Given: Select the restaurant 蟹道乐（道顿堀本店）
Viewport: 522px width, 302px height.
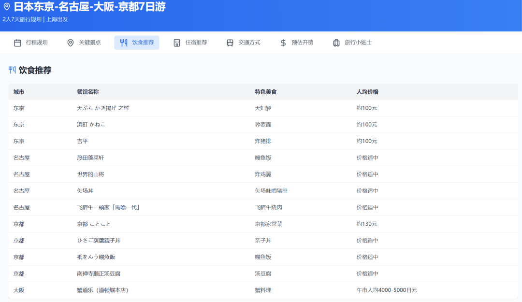Looking at the screenshot, I should coord(103,290).
